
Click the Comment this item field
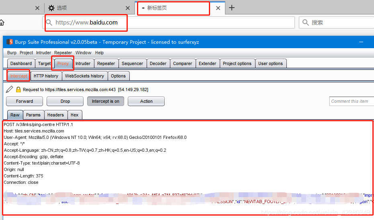click(x=352, y=101)
